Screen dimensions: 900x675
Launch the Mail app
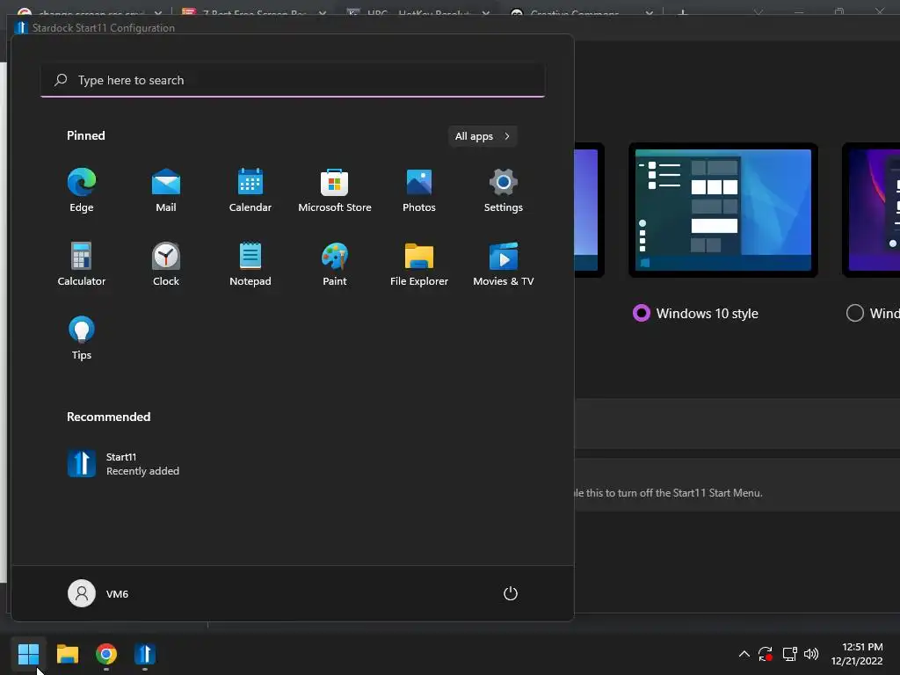click(x=166, y=191)
